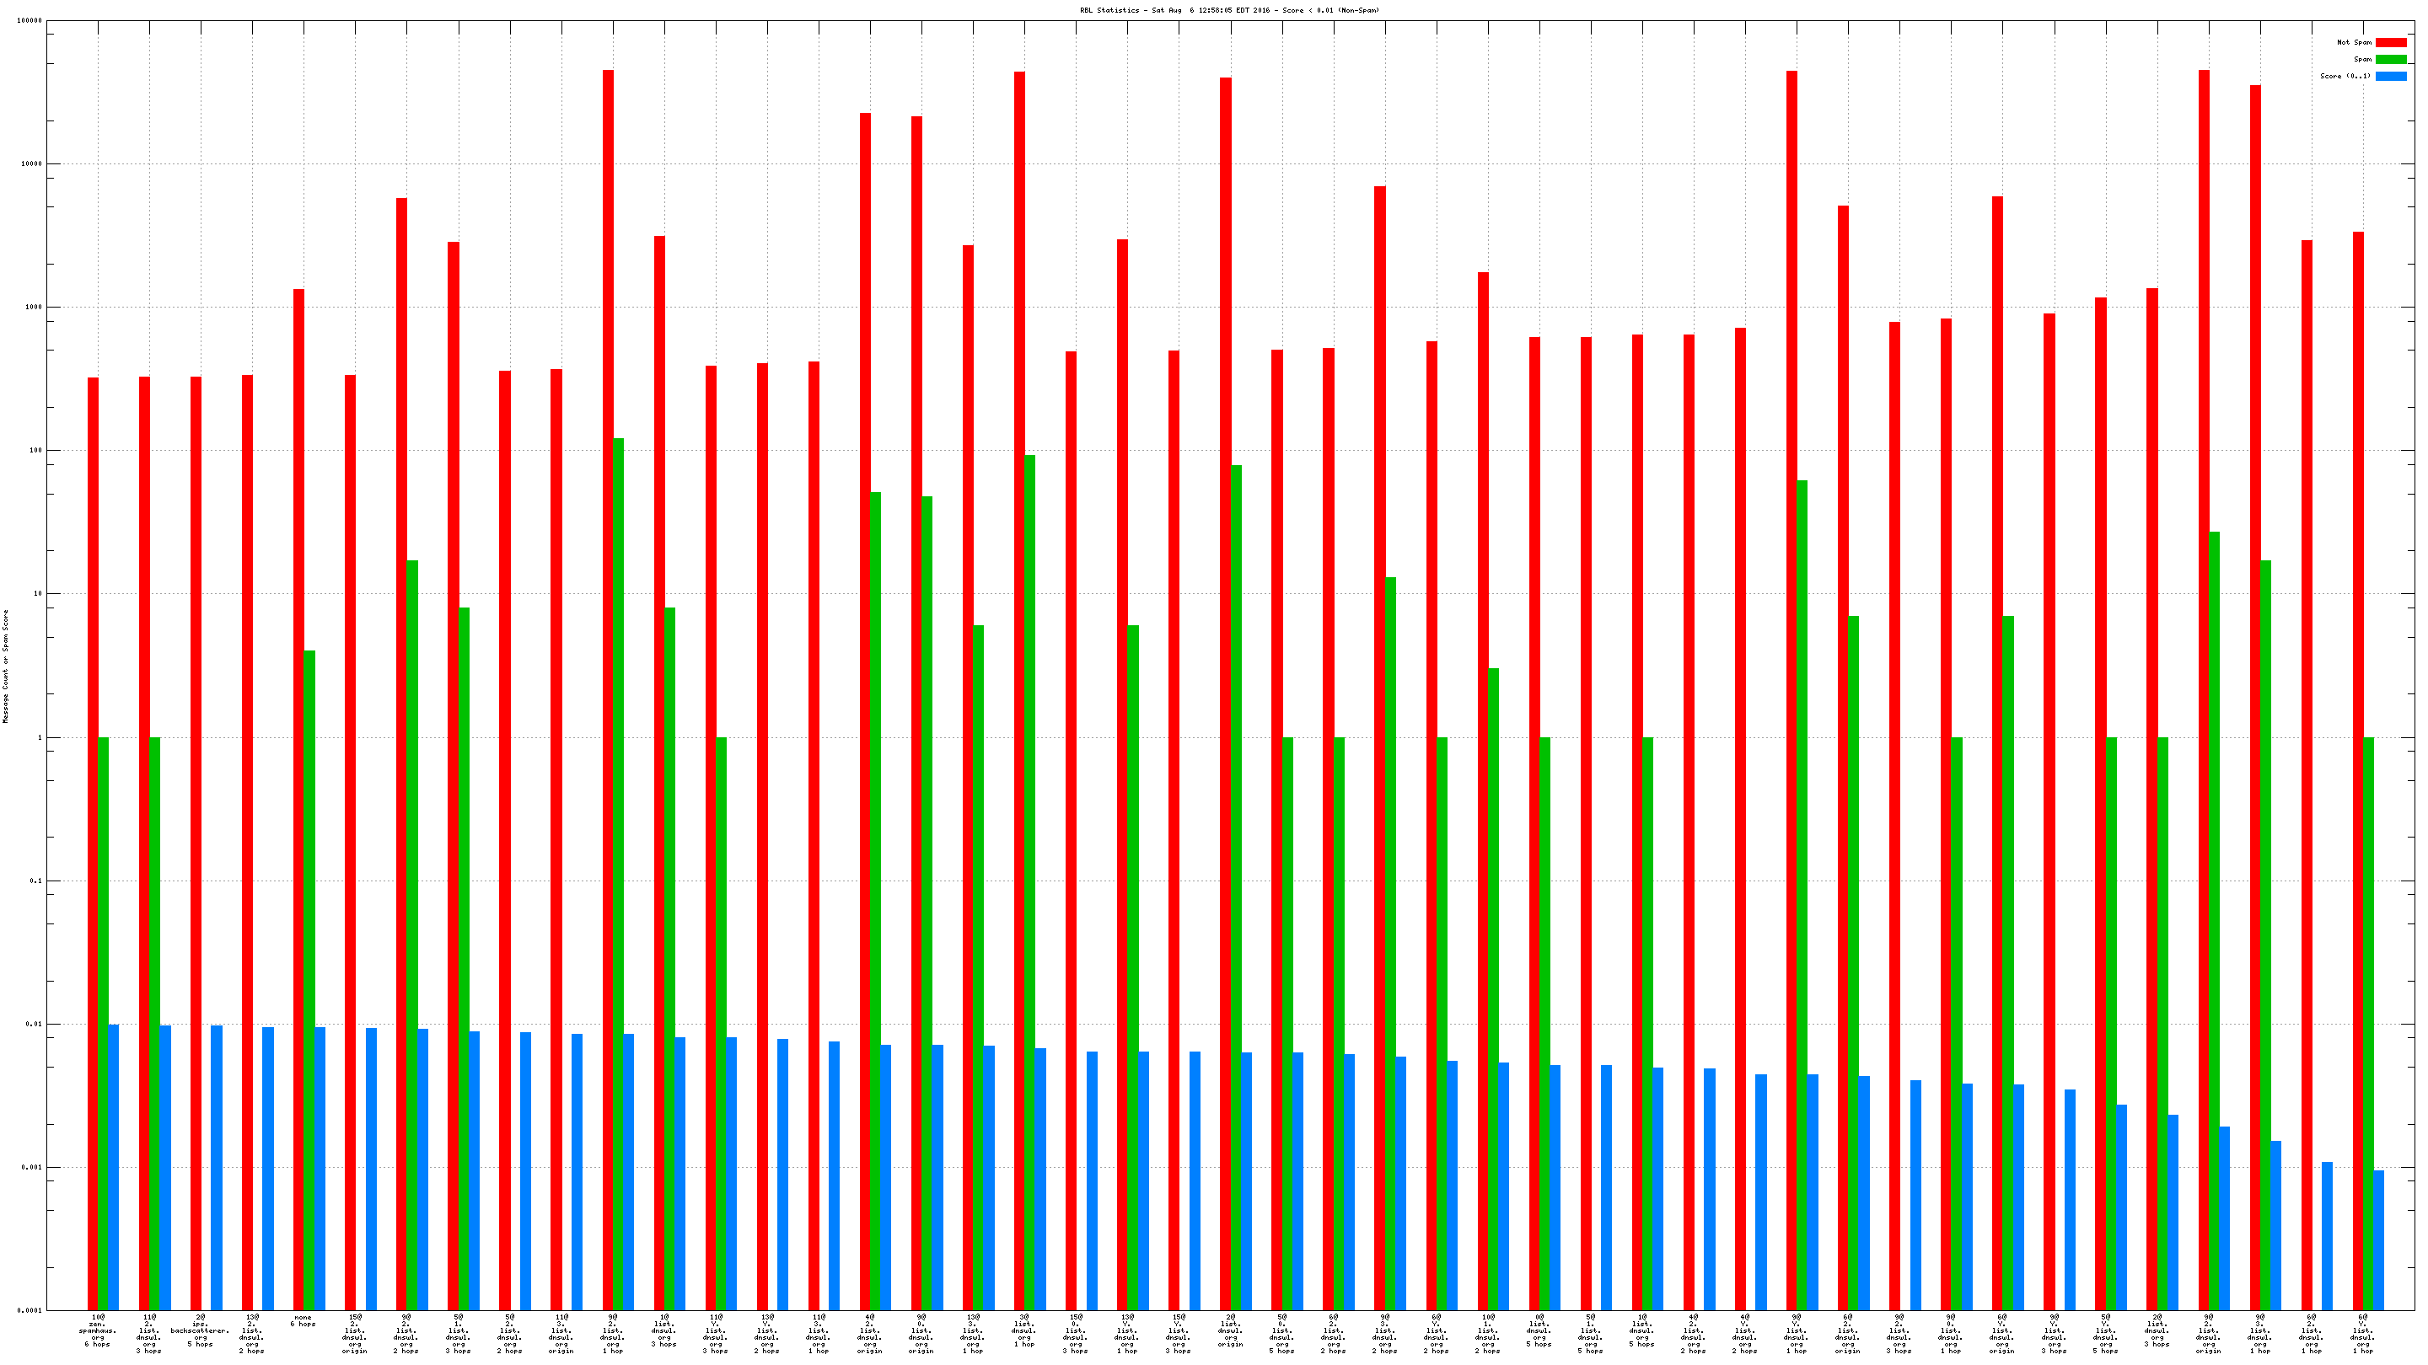
Task: Click the 0.0001 y-axis tick label
Action: coord(29,1310)
